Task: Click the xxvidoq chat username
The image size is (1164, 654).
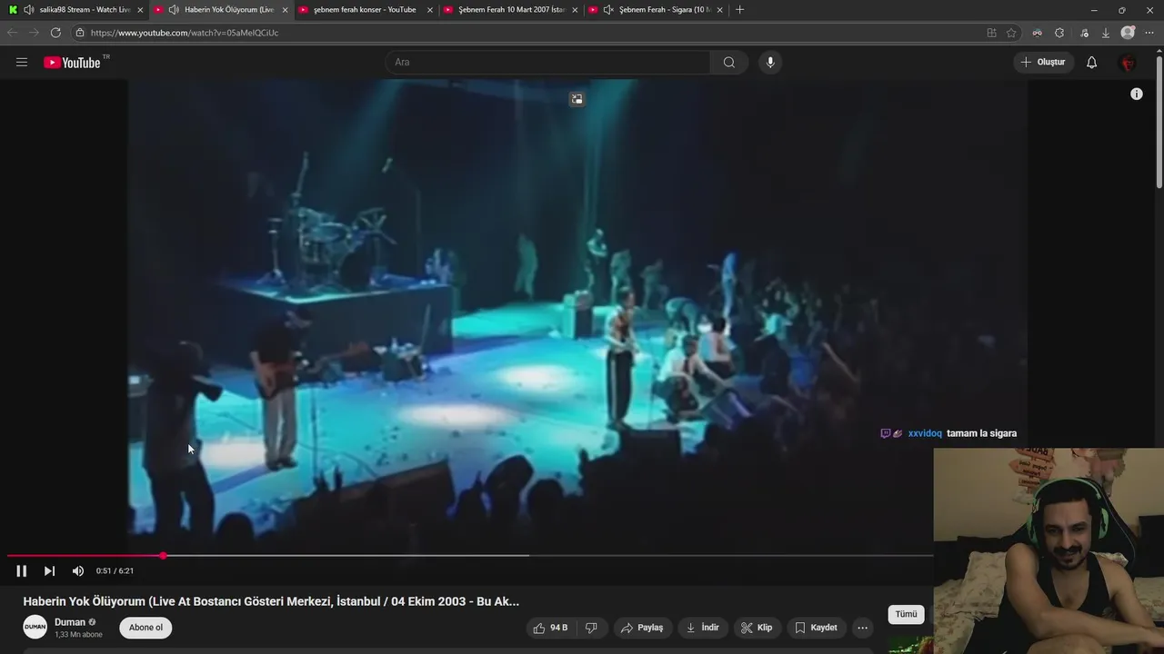Action: click(x=925, y=433)
